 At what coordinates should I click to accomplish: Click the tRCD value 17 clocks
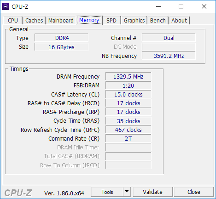128,103
